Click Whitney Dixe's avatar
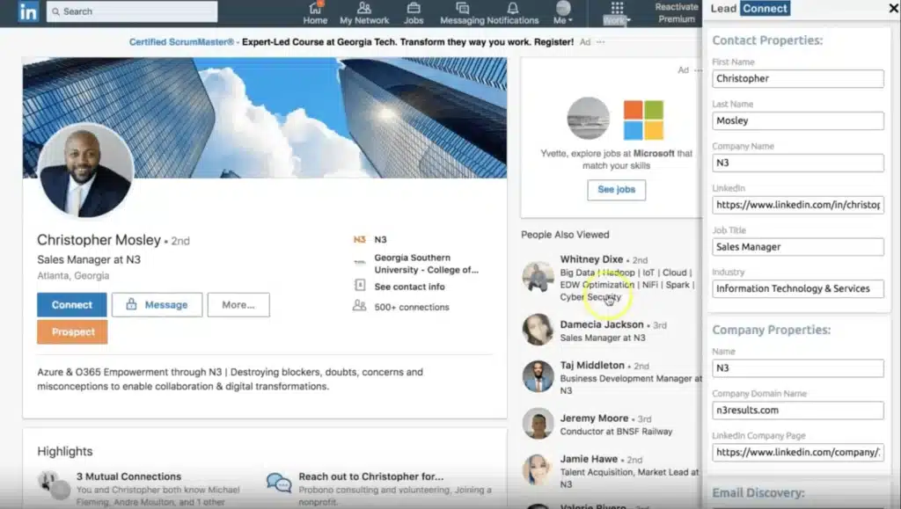901x509 pixels. 538,277
